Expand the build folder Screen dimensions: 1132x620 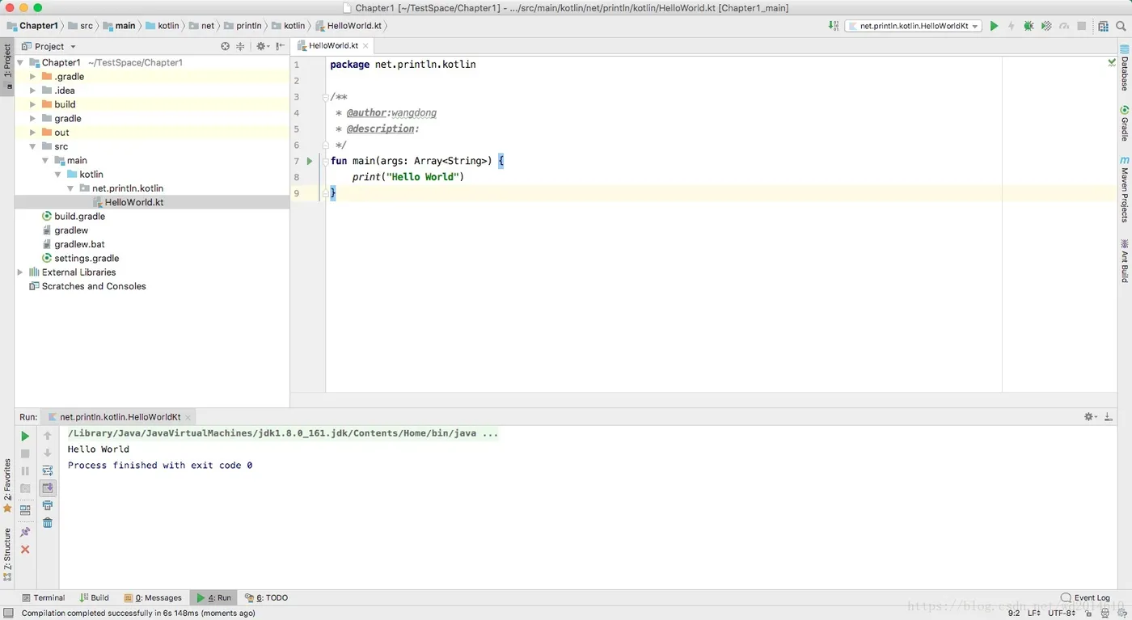32,104
